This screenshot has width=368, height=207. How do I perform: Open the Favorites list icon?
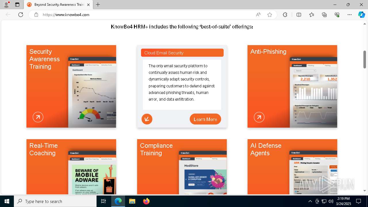coord(312,15)
